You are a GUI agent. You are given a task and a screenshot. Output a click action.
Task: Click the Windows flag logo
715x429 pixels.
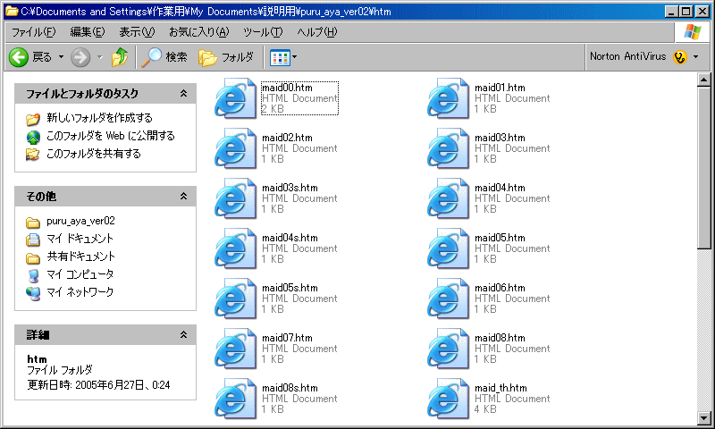coord(692,32)
